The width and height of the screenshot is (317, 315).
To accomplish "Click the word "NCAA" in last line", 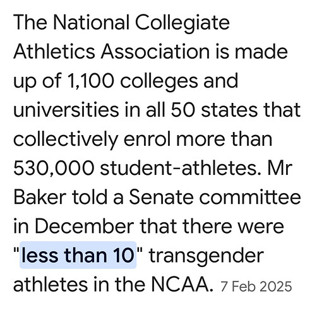I will click(x=182, y=285).
